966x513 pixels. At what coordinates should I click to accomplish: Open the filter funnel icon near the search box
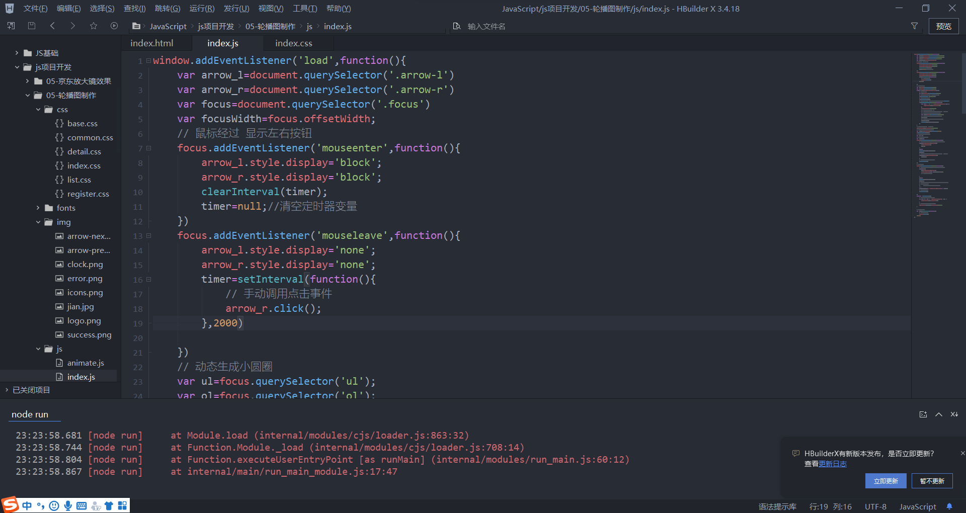tap(915, 26)
